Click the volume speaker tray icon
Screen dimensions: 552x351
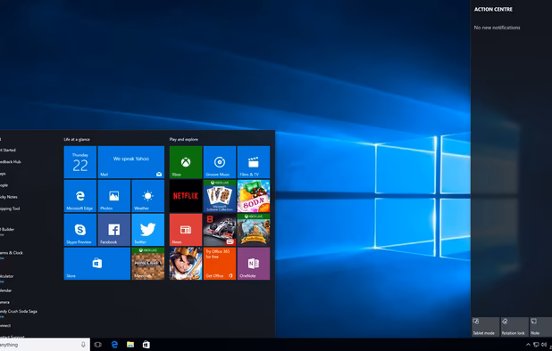tap(544, 345)
